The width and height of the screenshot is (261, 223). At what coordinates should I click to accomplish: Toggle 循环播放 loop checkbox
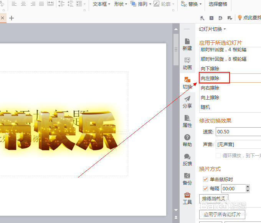pos(218,155)
